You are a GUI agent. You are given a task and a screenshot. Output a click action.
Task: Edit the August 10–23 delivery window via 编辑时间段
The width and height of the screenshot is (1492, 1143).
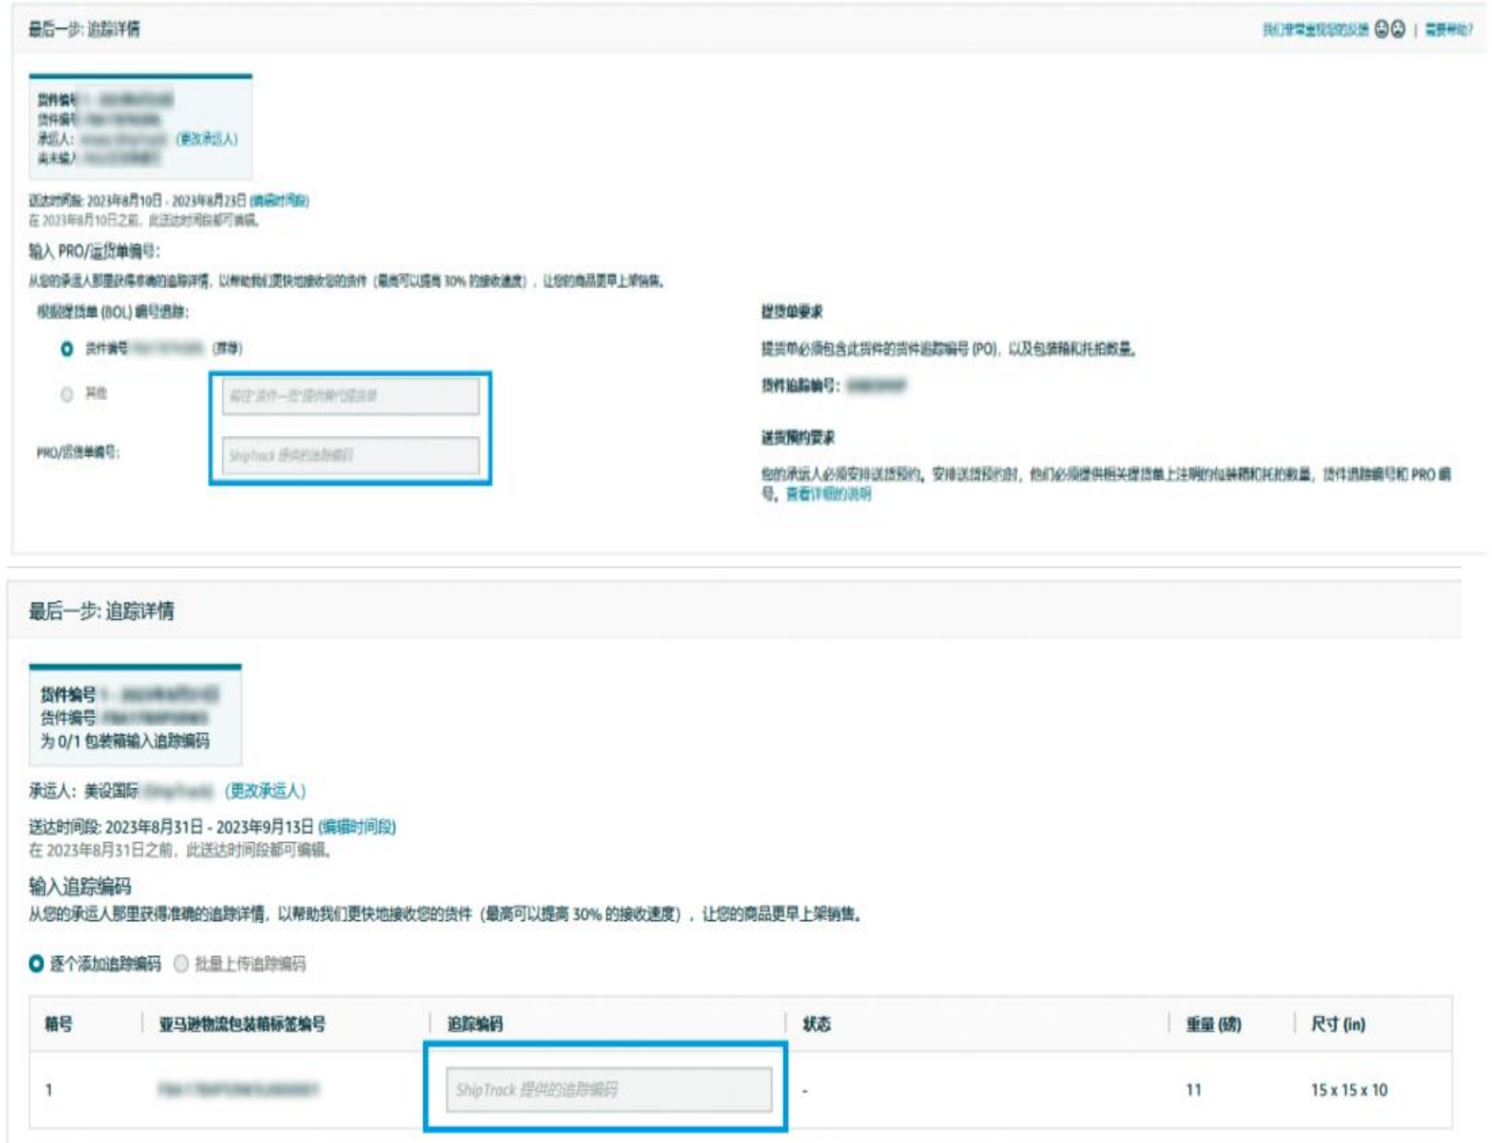tap(279, 201)
